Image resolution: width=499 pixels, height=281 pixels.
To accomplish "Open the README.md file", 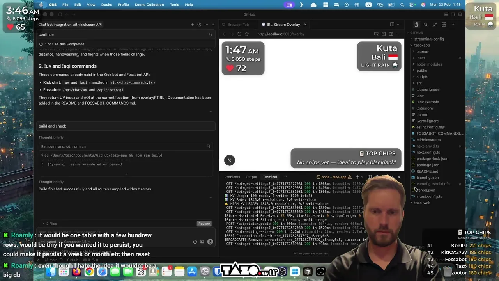I will (x=427, y=171).
